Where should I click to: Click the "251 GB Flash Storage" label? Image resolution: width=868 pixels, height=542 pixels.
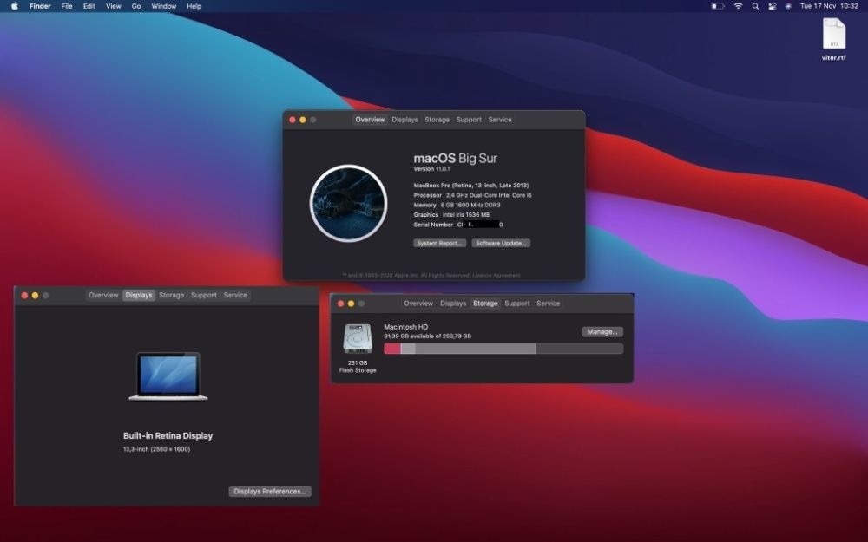[358, 367]
